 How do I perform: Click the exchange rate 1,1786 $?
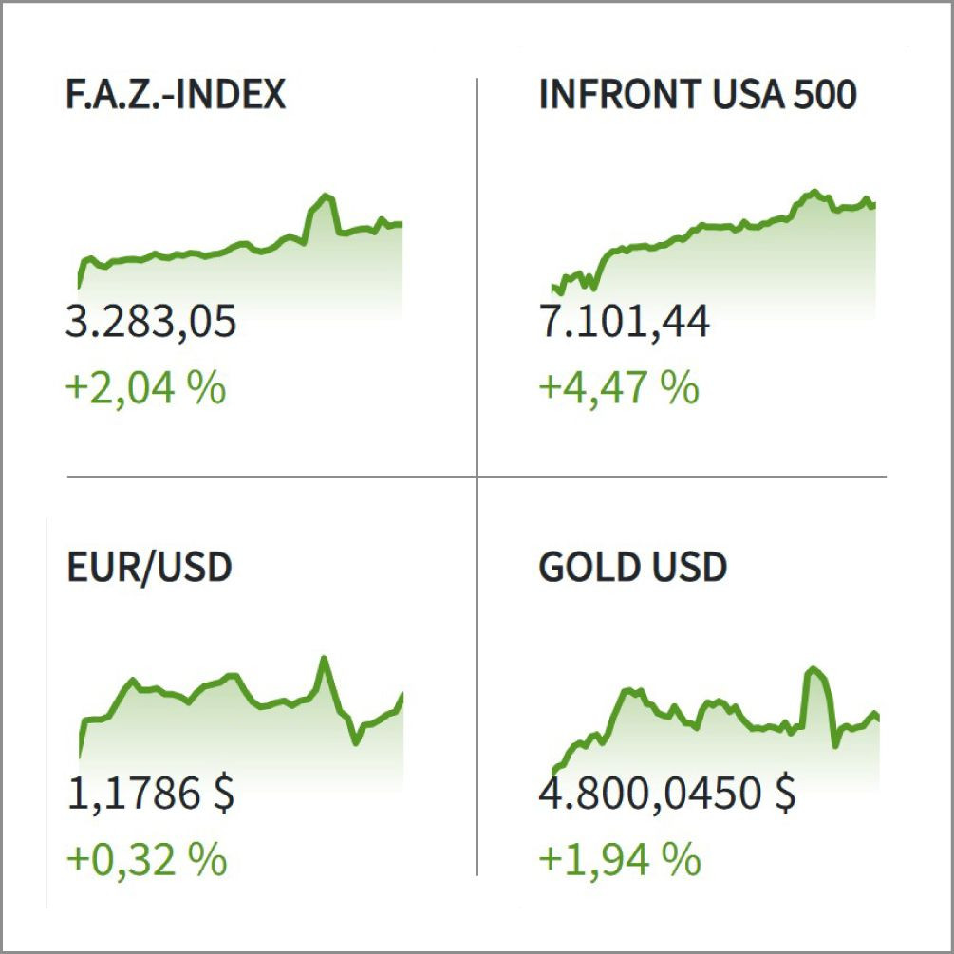pyautogui.click(x=151, y=794)
